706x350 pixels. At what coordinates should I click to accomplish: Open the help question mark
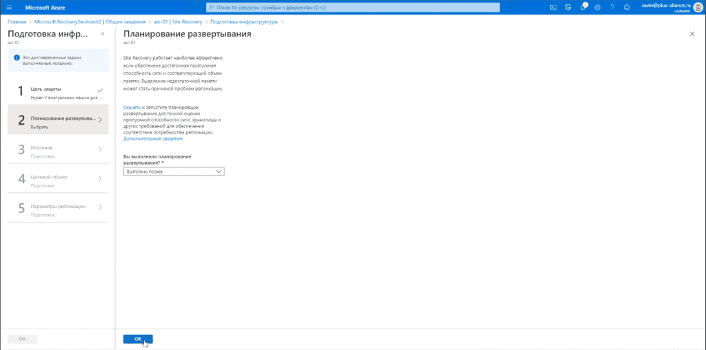pyautogui.click(x=612, y=7)
